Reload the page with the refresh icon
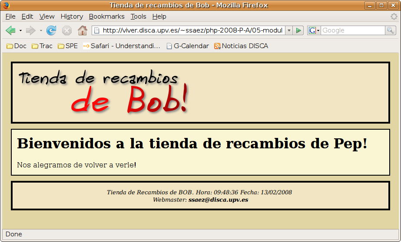The width and height of the screenshot is (401, 242). [x=51, y=30]
